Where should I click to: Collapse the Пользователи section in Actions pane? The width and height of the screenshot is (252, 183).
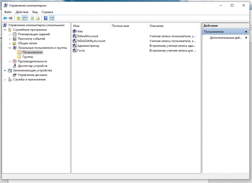[x=246, y=32]
